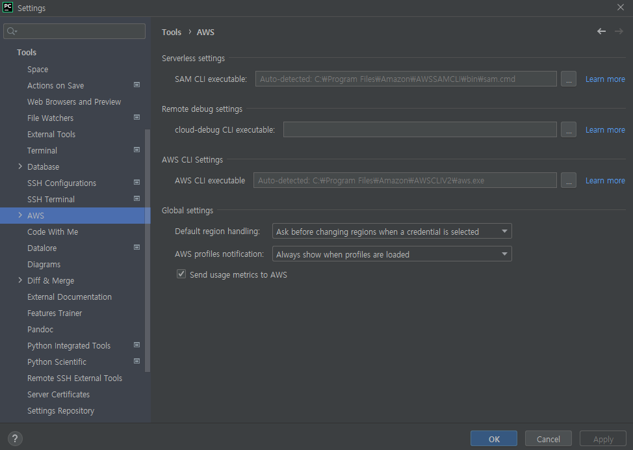The height and width of the screenshot is (450, 633).
Task: Click the Tools category heading
Action: tap(27, 52)
